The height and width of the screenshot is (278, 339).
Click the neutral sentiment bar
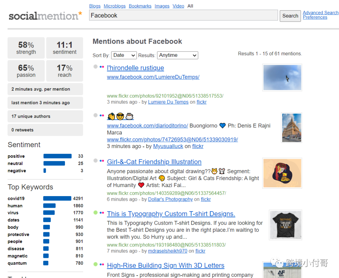[54, 163]
